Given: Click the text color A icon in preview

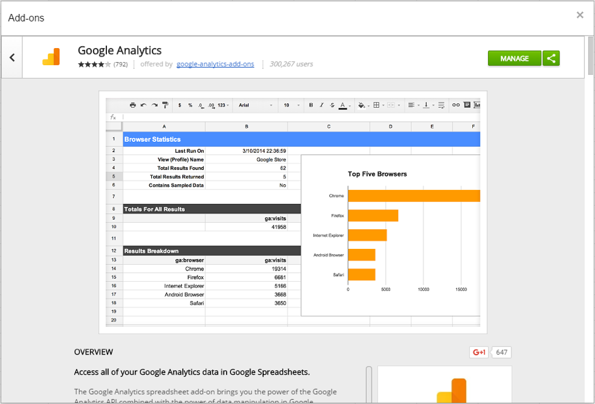Looking at the screenshot, I should 342,105.
